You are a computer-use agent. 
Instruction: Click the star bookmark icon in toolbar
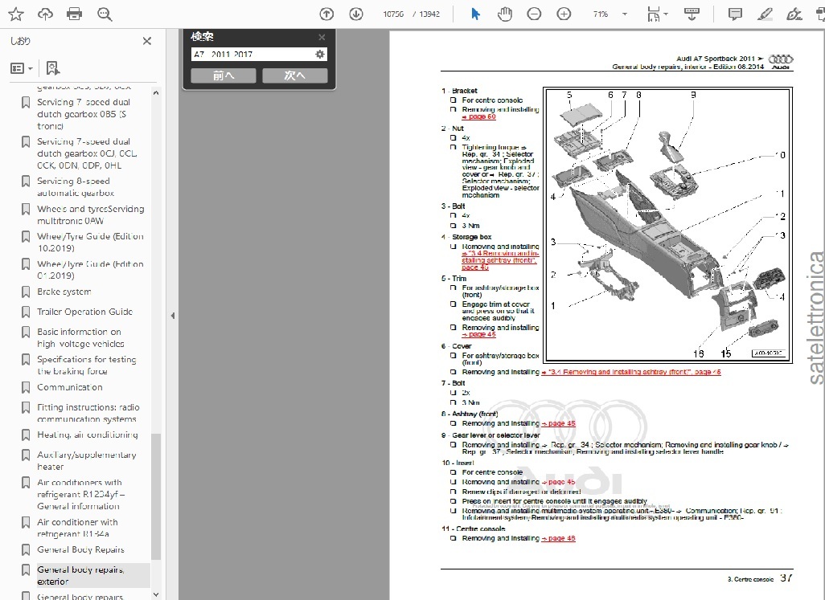click(16, 14)
